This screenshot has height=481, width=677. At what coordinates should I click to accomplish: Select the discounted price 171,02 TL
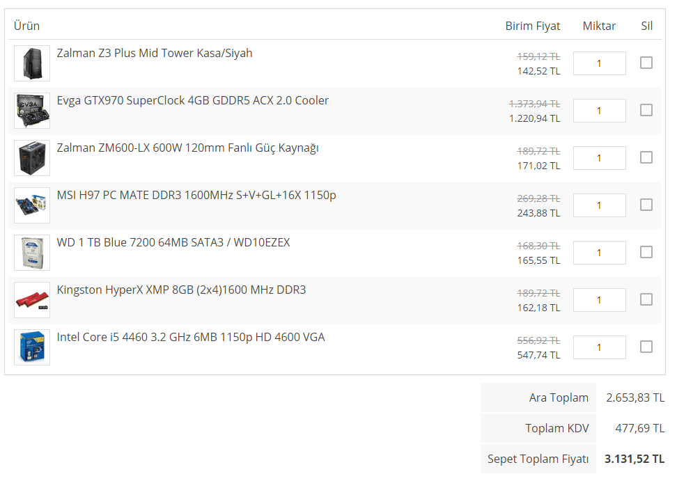(x=539, y=166)
